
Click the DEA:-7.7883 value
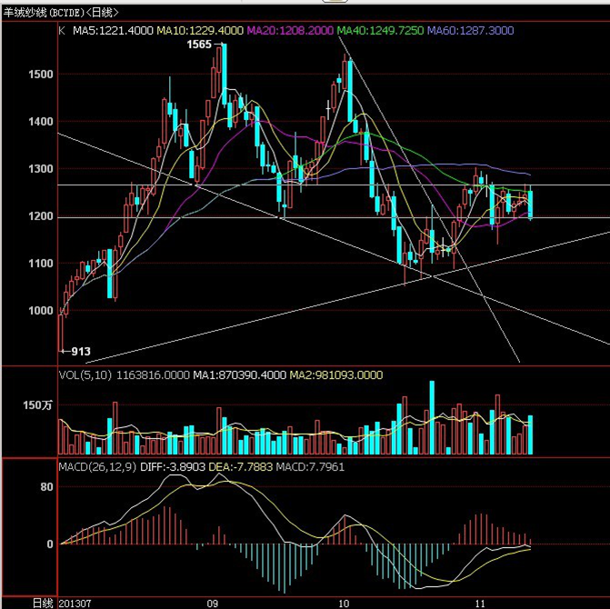(240, 466)
